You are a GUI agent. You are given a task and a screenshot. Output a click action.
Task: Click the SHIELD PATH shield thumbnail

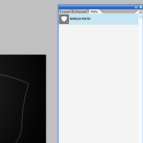tap(64, 19)
